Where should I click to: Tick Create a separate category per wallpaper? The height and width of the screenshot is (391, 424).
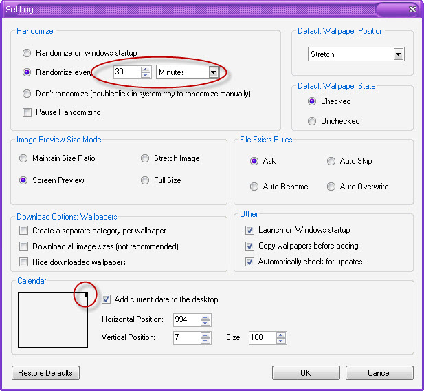click(x=25, y=231)
